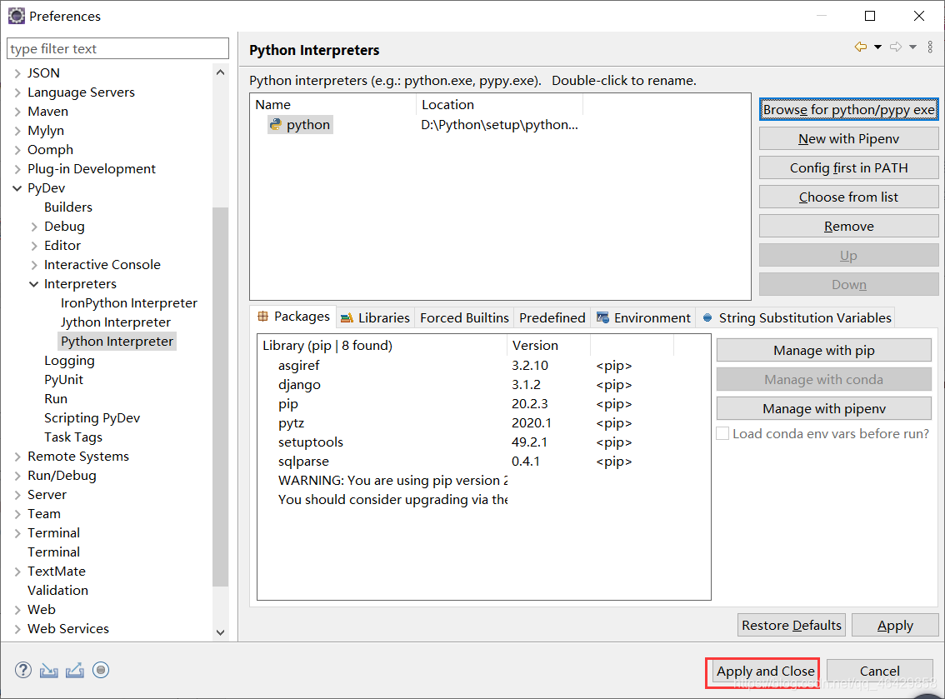Click the Version column header
Viewport: 945px width, 699px height.
point(547,345)
